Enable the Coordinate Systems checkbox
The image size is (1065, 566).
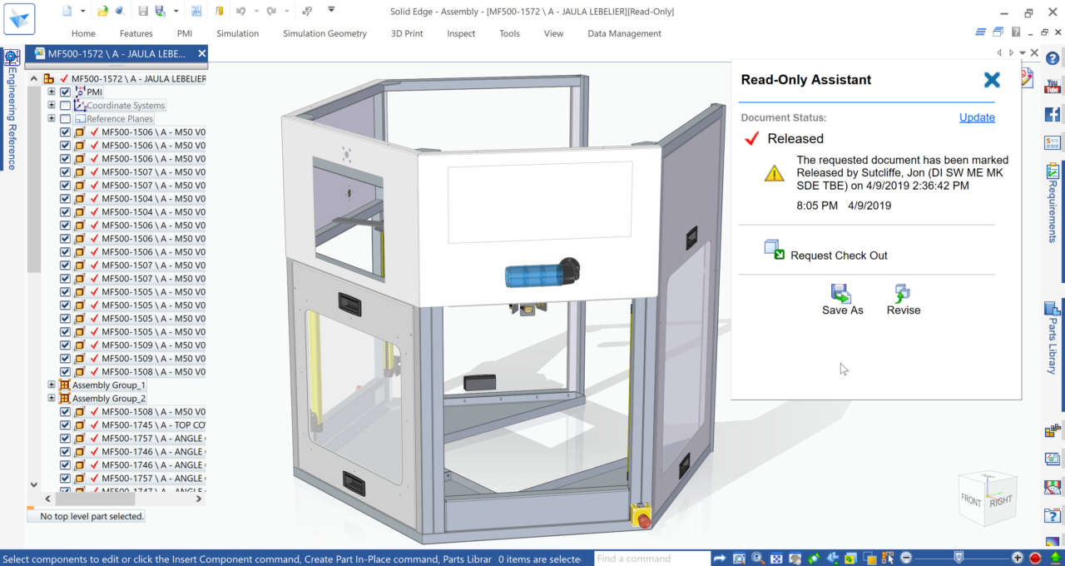pyautogui.click(x=66, y=106)
